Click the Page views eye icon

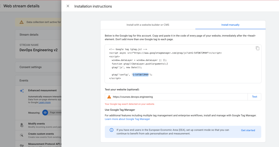45,113
